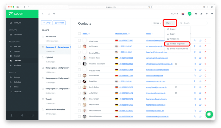Screen dimensions: 221x128
Task: Open messages speech bubble icon in header
Action: tap(212, 14)
